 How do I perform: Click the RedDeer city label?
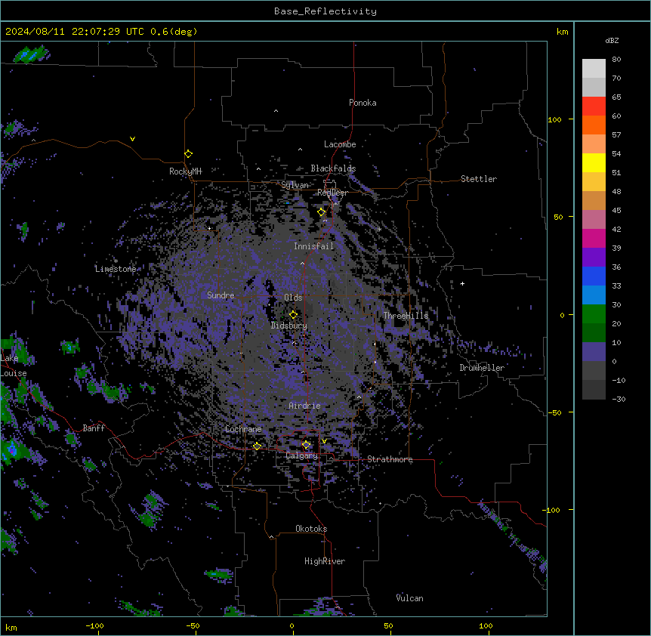[332, 193]
